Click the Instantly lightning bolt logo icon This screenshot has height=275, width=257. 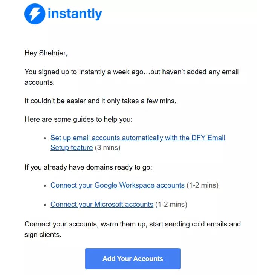coord(35,14)
